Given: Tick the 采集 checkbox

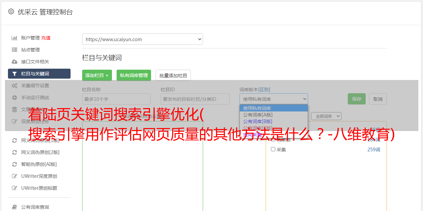Looking at the screenshot, I should tap(273, 149).
